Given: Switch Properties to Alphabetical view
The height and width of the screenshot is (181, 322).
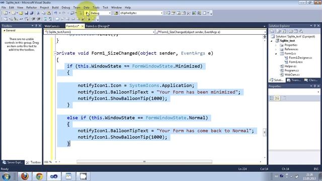Looking at the screenshot, I should click(x=277, y=98).
